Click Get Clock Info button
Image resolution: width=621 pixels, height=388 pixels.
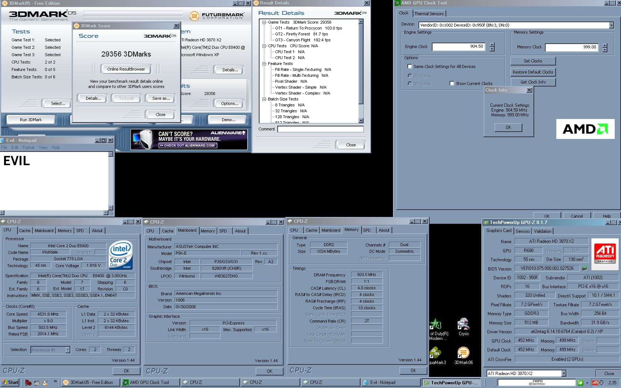(x=533, y=82)
